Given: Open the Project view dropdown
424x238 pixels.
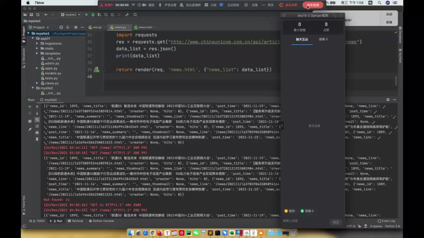Looking at the screenshot, I should click(39, 27).
